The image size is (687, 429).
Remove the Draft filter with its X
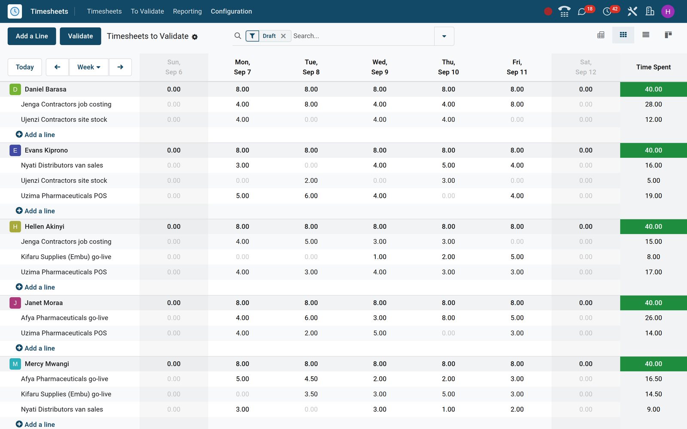click(x=283, y=36)
